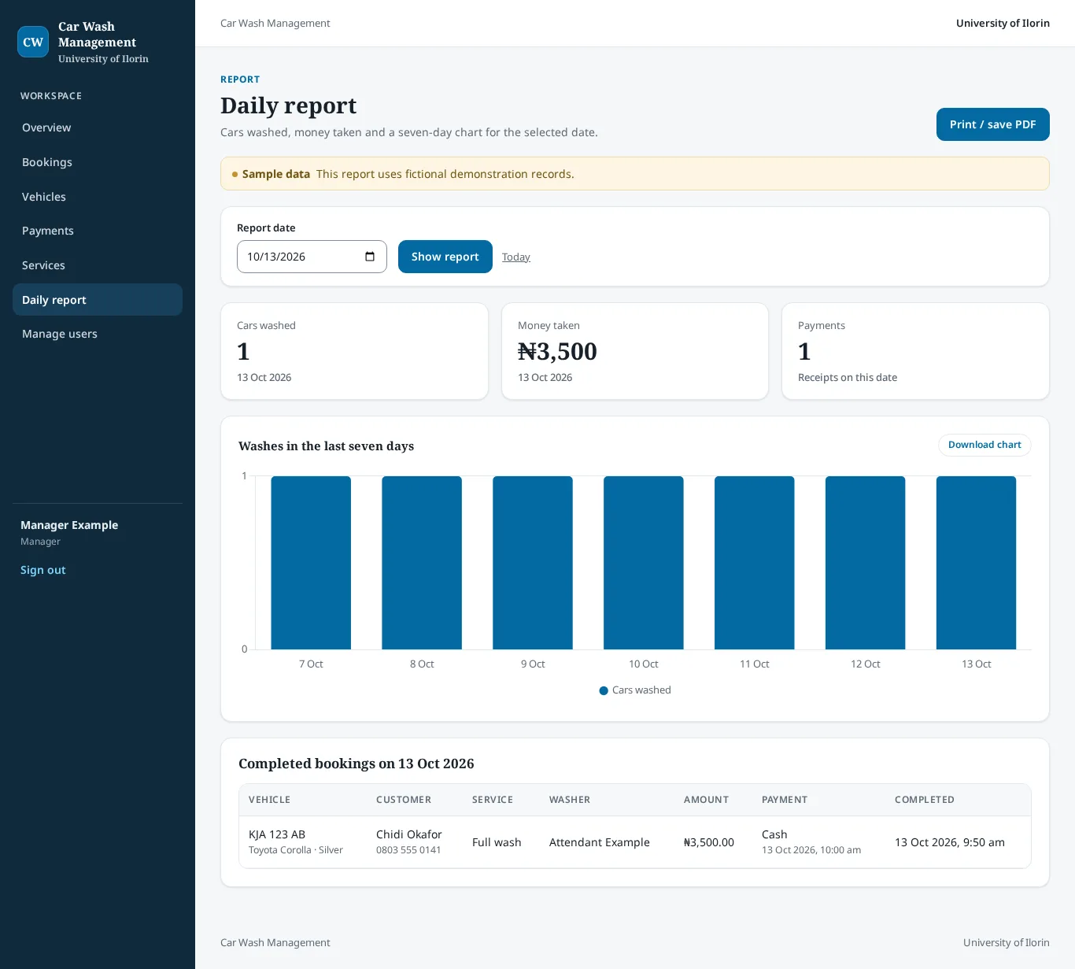1075x969 pixels.
Task: Click Print / save PDF button
Action: (993, 124)
